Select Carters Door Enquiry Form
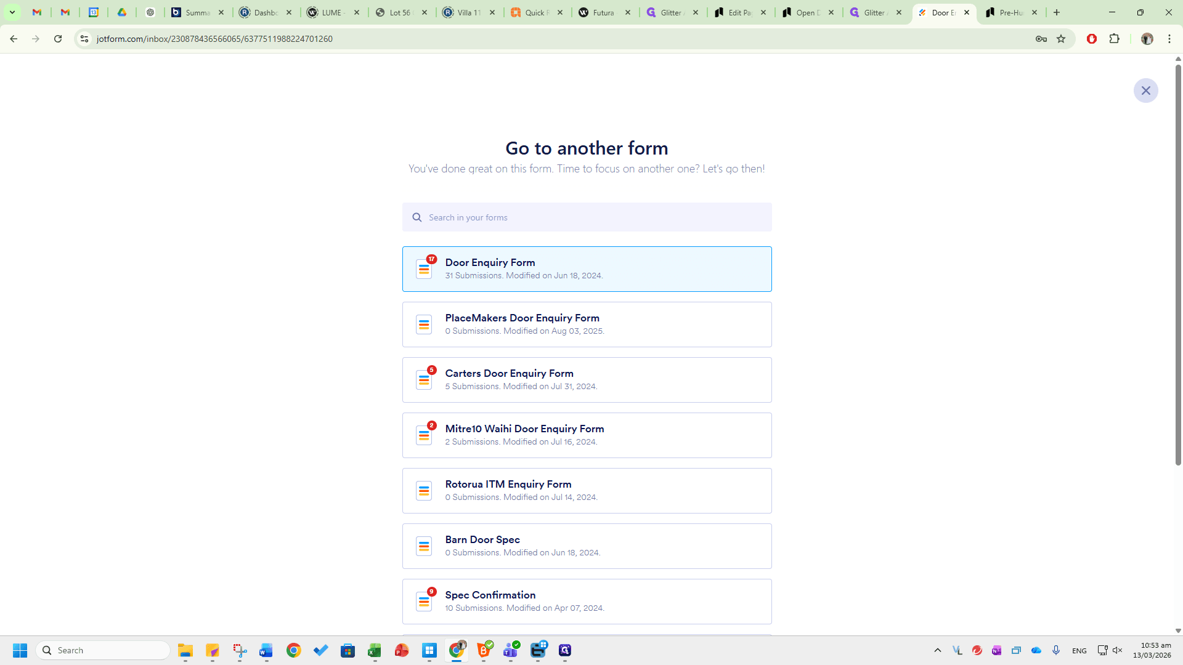 [x=587, y=380]
